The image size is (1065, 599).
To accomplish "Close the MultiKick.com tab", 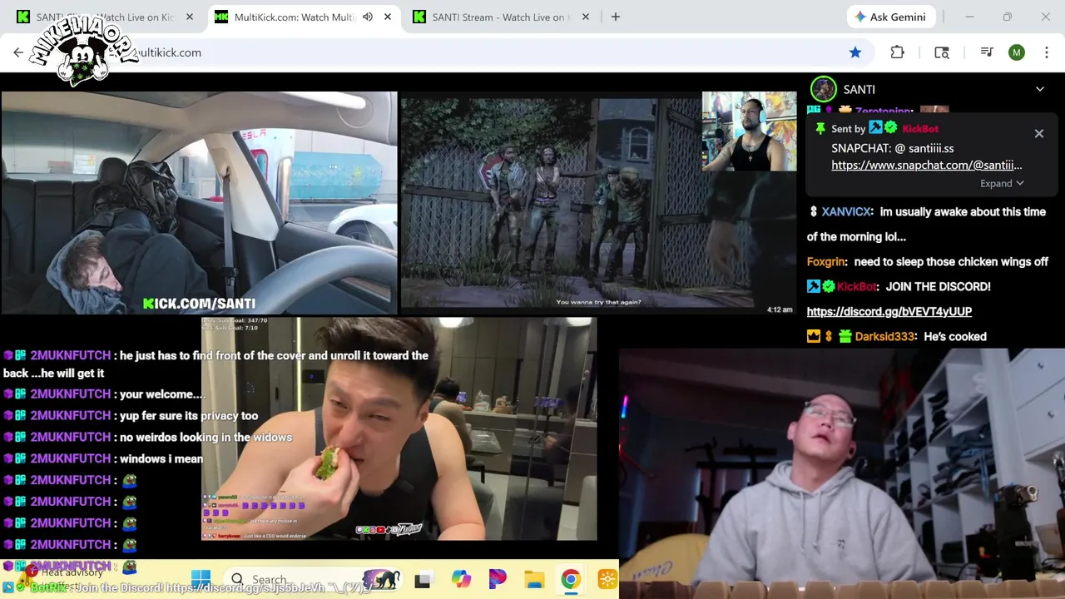I will click(x=388, y=17).
